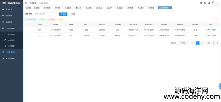Click the 订单管理模块 icon in sidebar
This screenshot has height=102, width=221.
[3, 52]
